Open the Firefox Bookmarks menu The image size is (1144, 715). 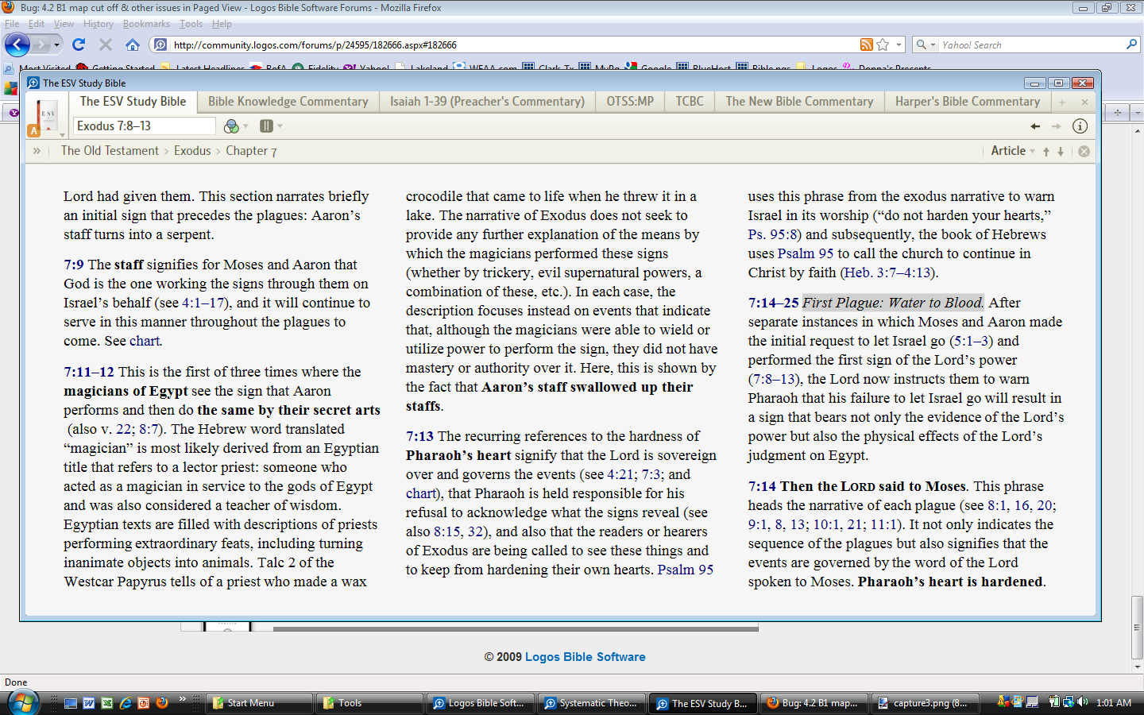[146, 24]
